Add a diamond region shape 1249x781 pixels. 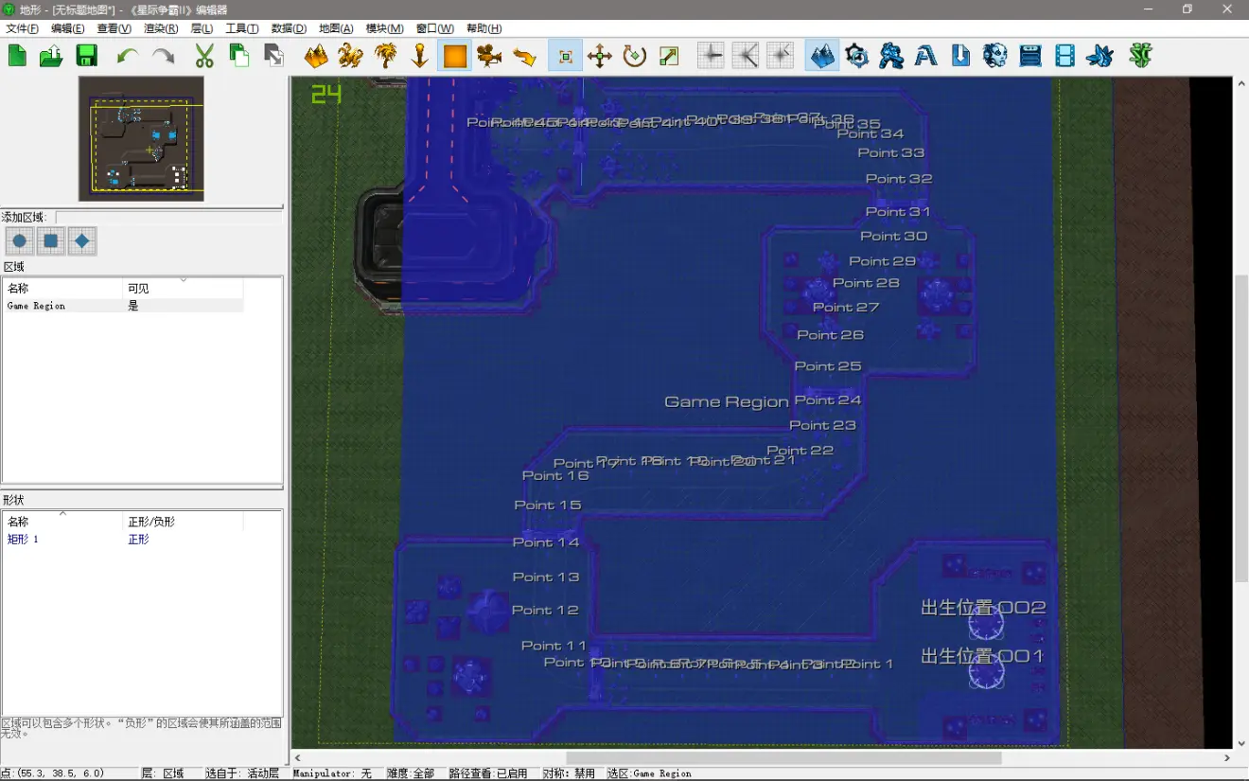[x=81, y=241]
